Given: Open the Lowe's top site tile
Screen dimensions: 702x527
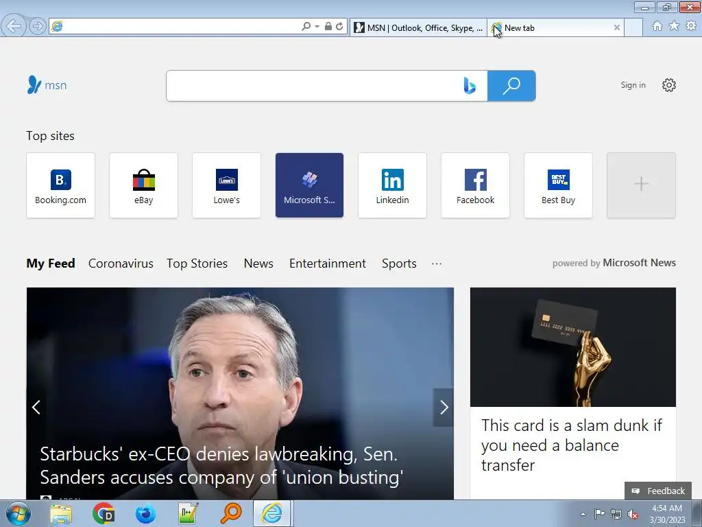Looking at the screenshot, I should 226,185.
